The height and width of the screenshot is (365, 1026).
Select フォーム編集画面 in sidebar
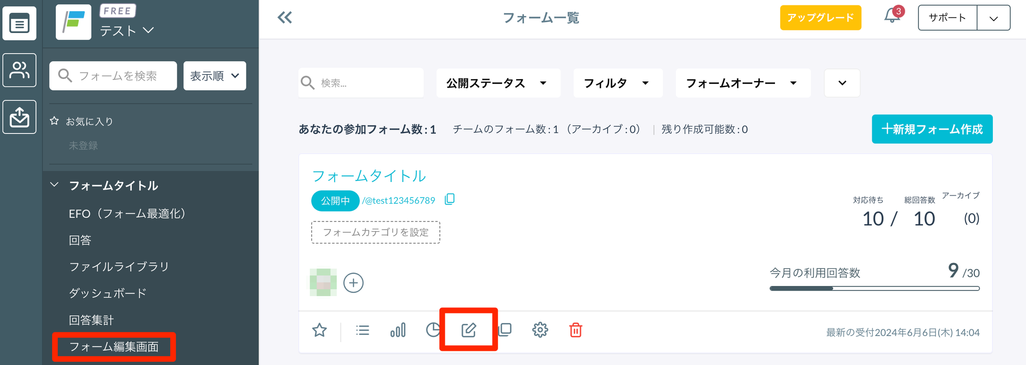[x=114, y=346]
